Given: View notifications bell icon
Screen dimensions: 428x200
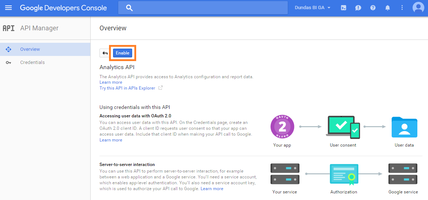Looking at the screenshot, I should tap(387, 8).
